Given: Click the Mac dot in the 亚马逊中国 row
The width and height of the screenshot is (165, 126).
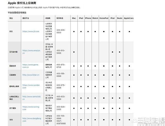Looking at the screenshot, I should click(74, 52).
